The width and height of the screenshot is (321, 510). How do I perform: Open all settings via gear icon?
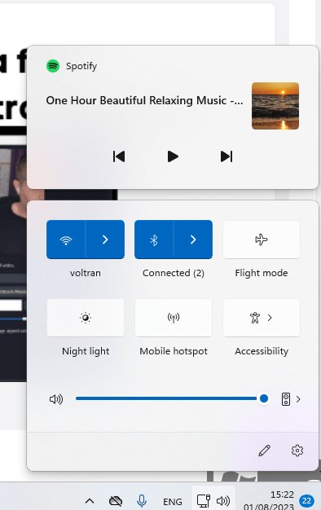297,451
